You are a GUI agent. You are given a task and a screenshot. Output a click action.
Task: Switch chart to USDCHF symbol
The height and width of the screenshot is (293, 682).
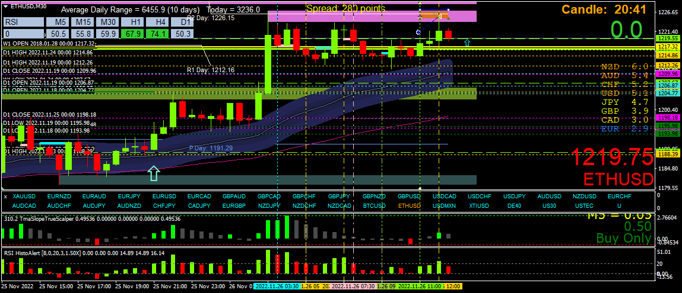[480, 197]
